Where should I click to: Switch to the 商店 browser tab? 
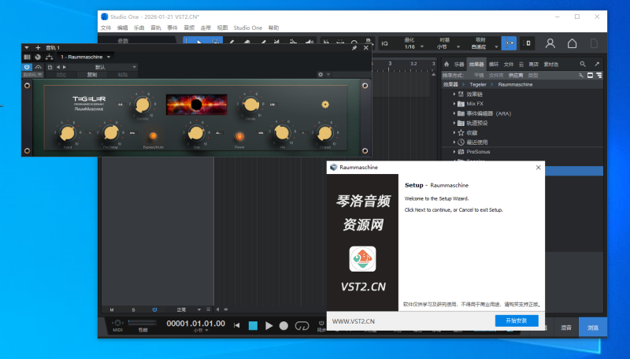click(533, 65)
